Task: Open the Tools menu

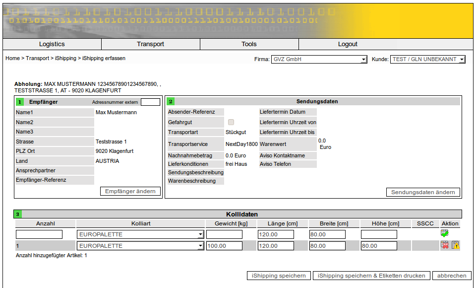Action: [249, 44]
